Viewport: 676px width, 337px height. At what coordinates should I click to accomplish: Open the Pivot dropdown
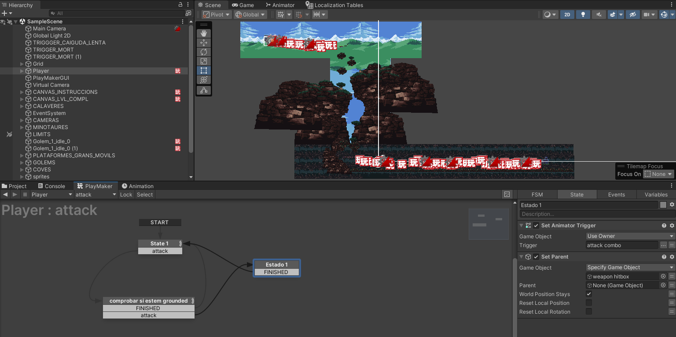point(217,15)
